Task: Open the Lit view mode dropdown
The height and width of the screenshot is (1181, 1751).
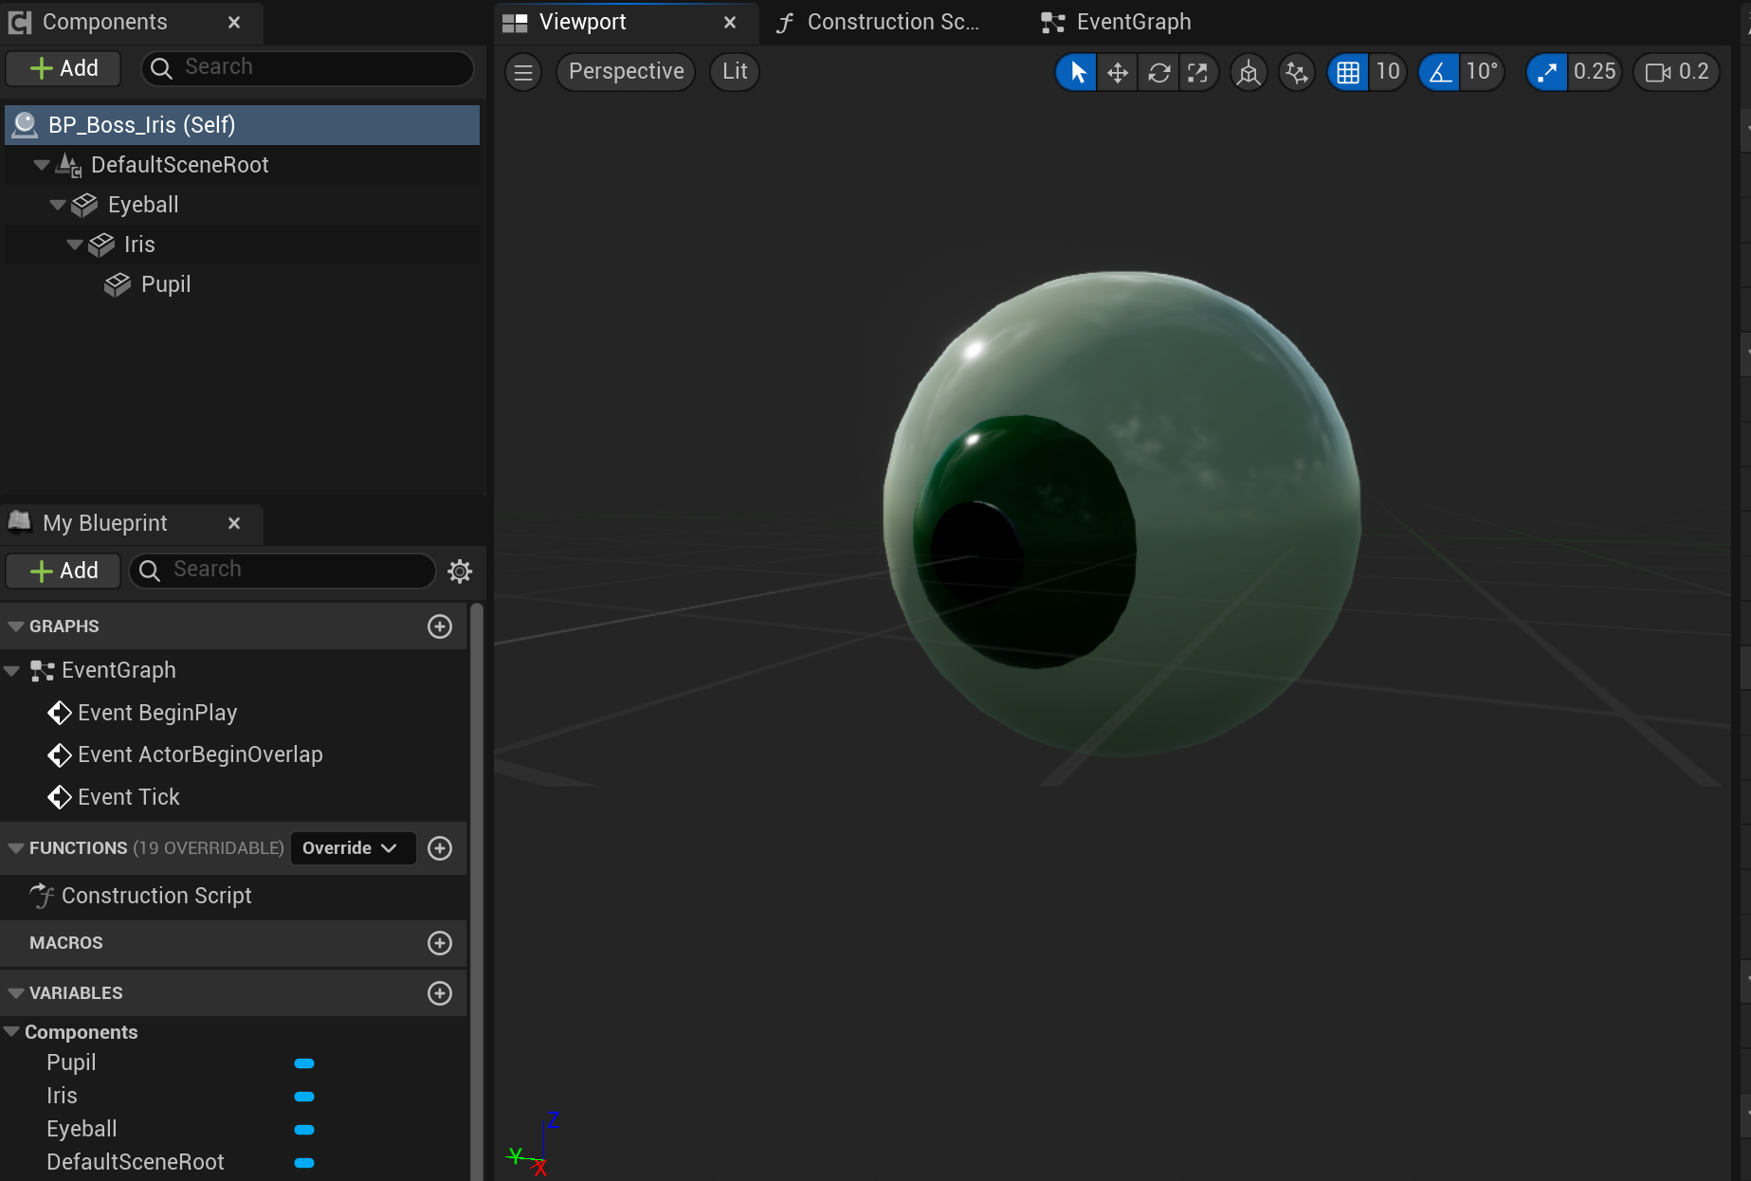Action: [735, 72]
